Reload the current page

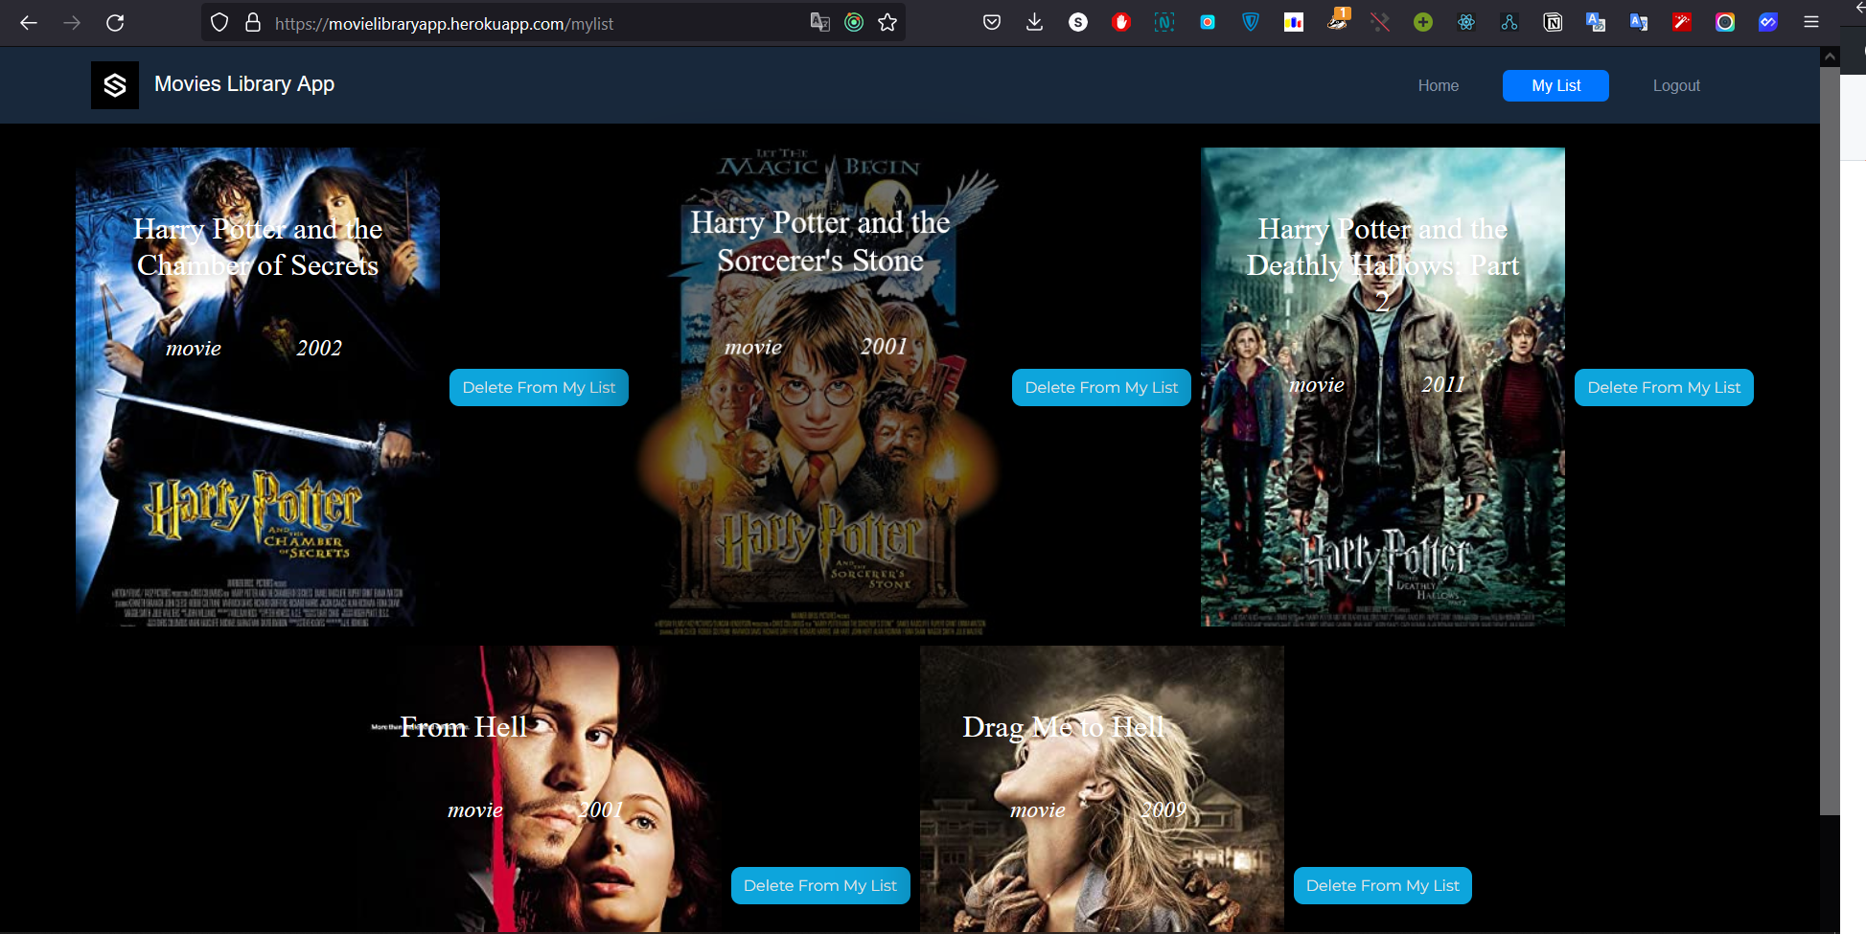click(x=115, y=22)
